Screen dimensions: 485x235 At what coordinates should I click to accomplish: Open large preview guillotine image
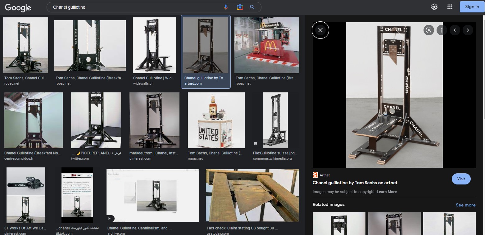point(394,95)
